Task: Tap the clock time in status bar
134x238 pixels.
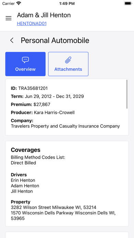Action: pos(67,3)
